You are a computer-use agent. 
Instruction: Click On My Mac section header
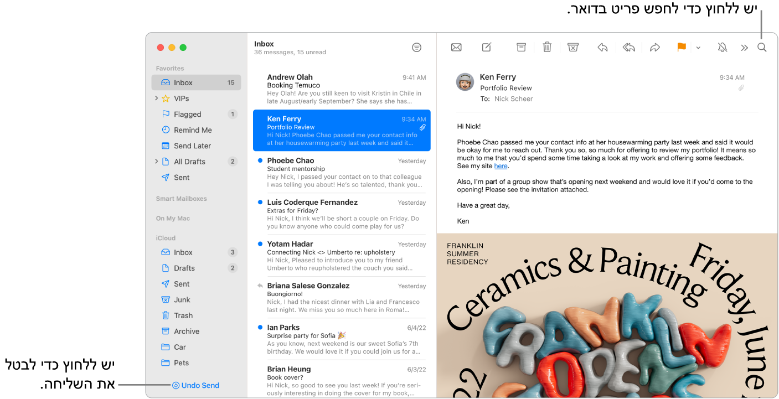click(173, 219)
